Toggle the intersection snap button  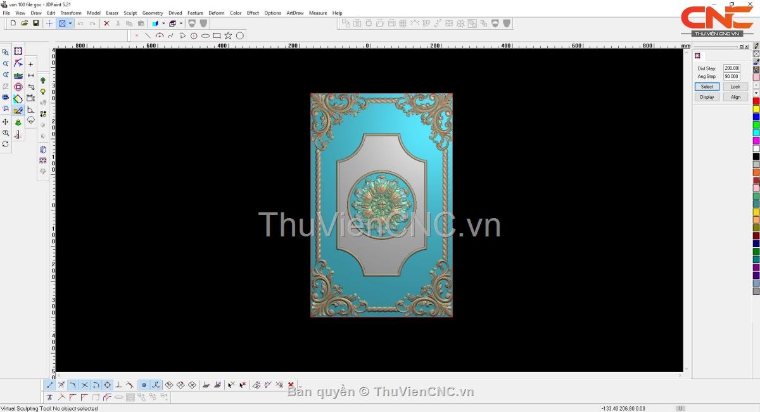84,385
